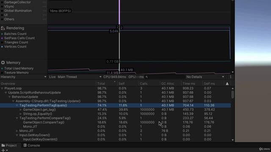
Task: Click the 704.14 Time ms value
Action: tap(188, 105)
